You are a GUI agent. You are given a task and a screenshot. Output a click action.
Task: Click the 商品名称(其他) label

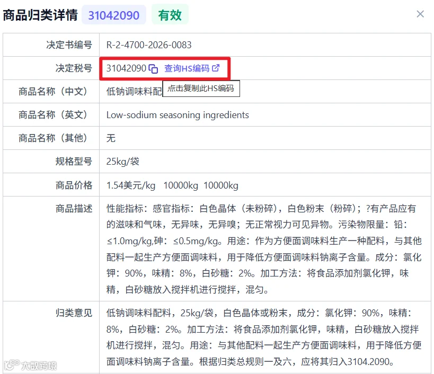(x=53, y=138)
